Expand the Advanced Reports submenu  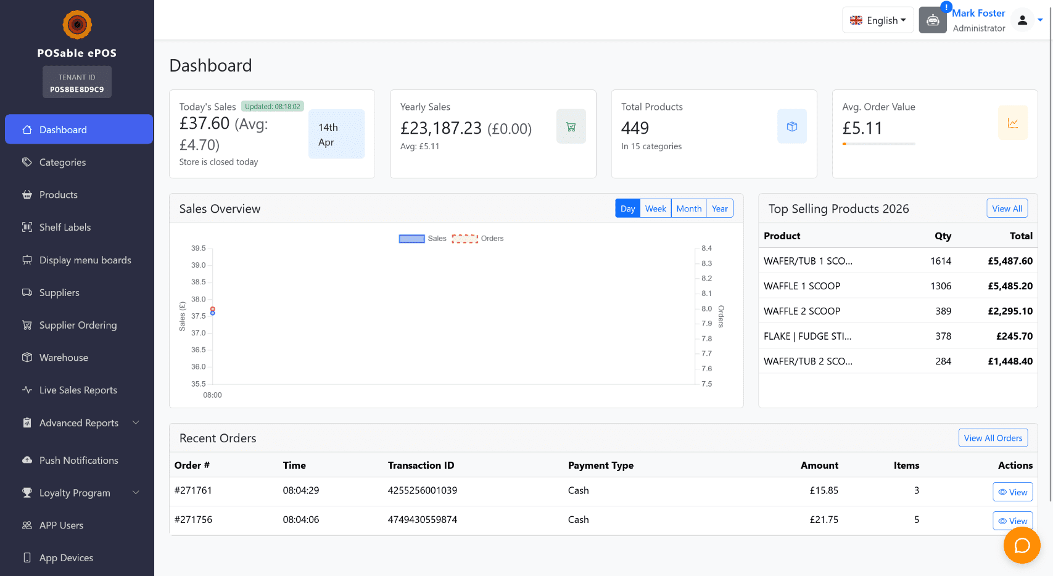[79, 422]
